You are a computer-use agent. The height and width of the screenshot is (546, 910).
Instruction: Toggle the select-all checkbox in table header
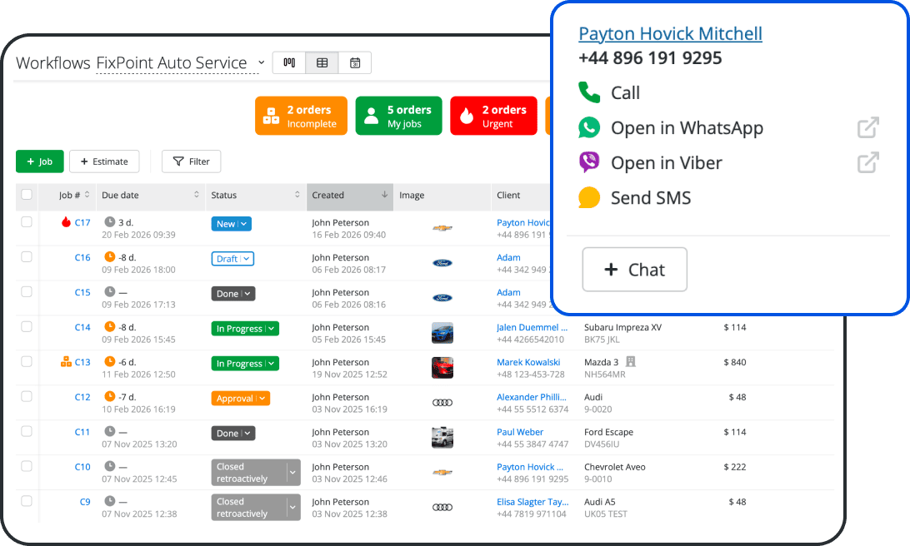click(x=26, y=196)
